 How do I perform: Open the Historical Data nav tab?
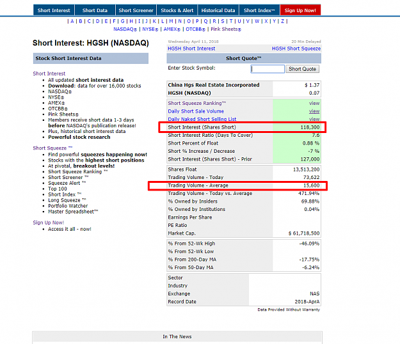(218, 10)
